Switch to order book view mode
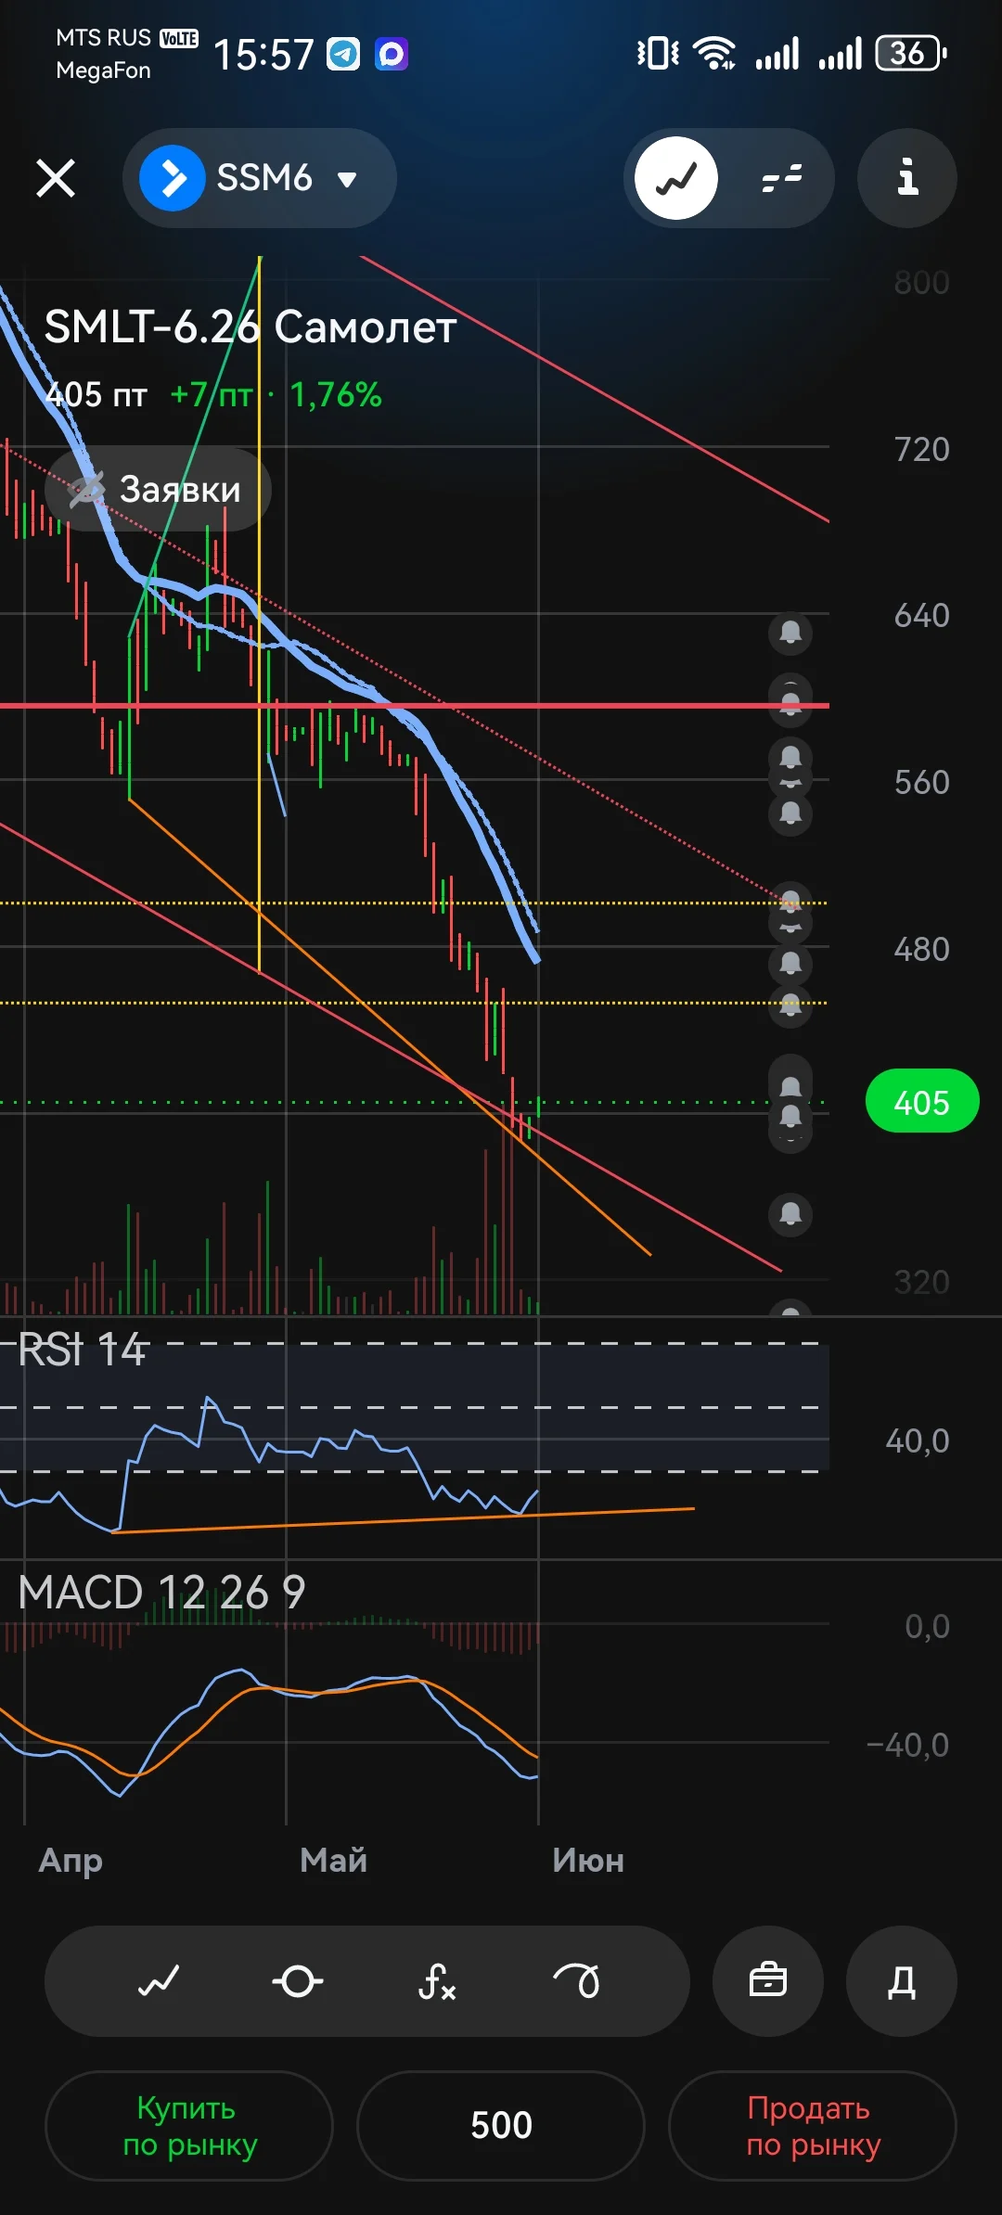1002x2215 pixels. (781, 178)
